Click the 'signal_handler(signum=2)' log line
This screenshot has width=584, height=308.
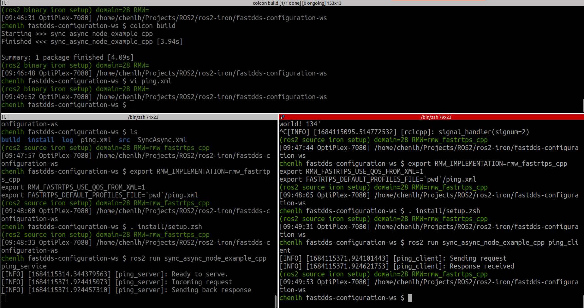(404, 132)
